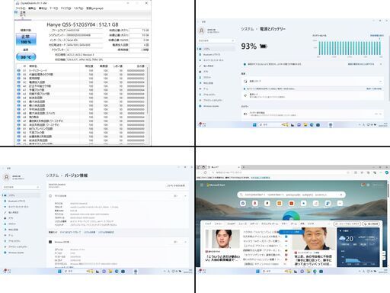Viewport: 390px width, 293px height.
Task: Collapse the Windows specifications section chevron
Action: tap(185, 242)
